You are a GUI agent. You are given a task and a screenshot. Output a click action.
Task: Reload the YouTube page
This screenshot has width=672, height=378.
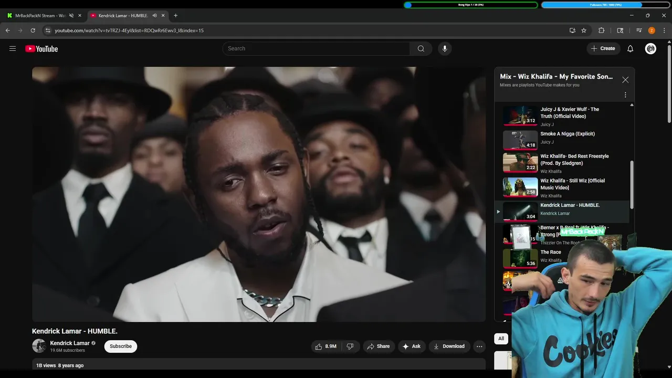click(33, 30)
